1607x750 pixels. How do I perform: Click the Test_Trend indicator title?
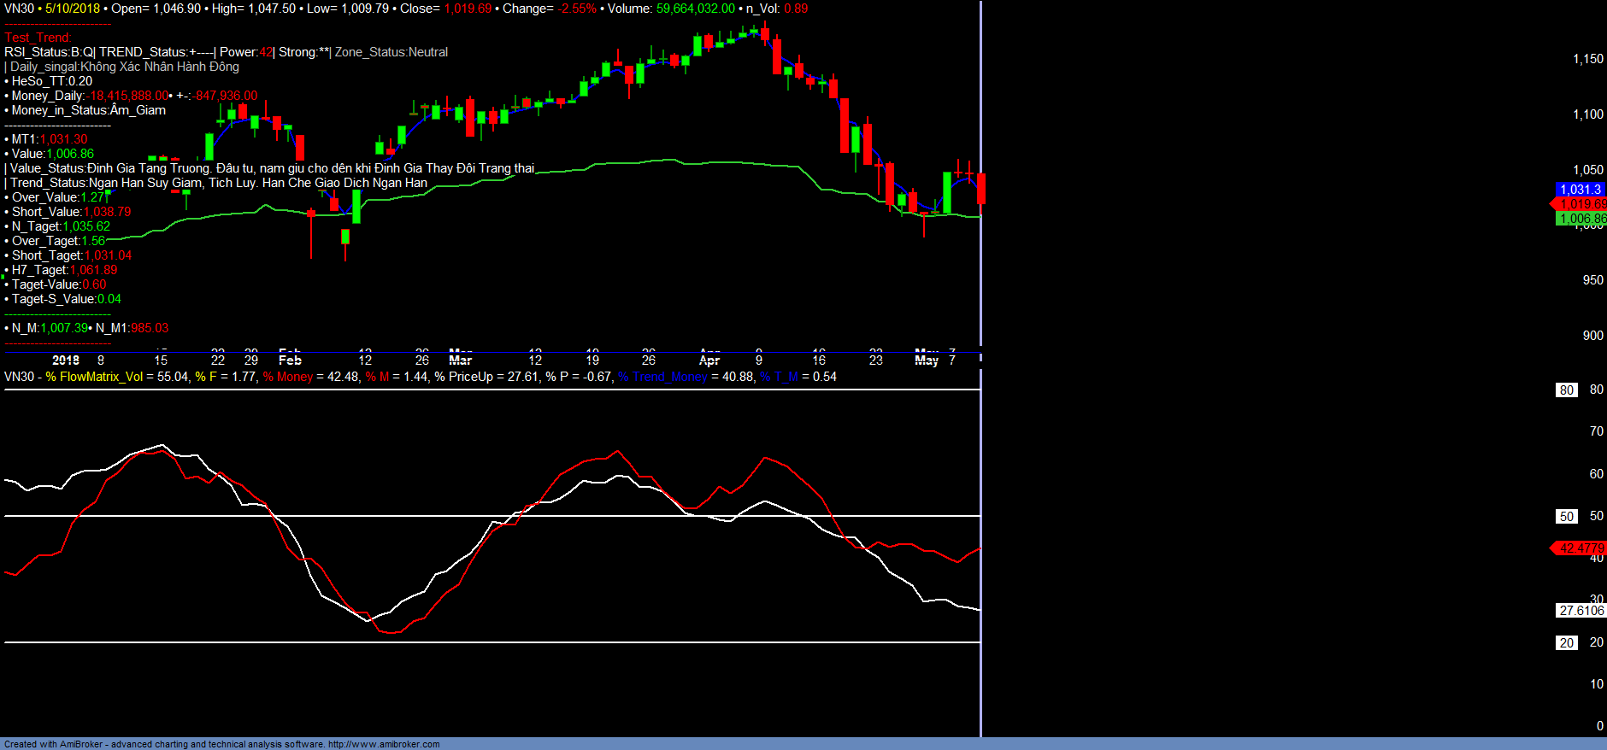(x=38, y=38)
